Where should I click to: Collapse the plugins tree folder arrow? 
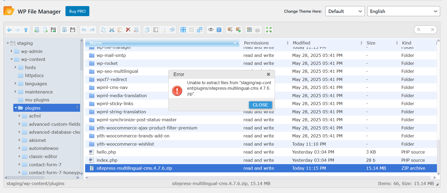(x=16, y=108)
